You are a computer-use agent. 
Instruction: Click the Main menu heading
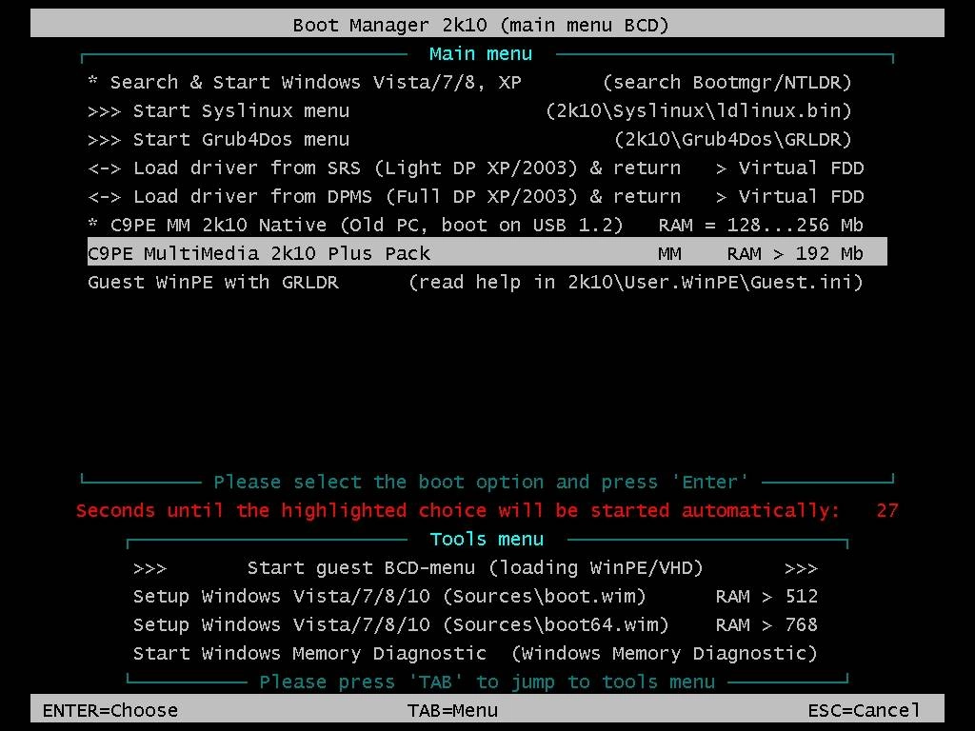481,54
